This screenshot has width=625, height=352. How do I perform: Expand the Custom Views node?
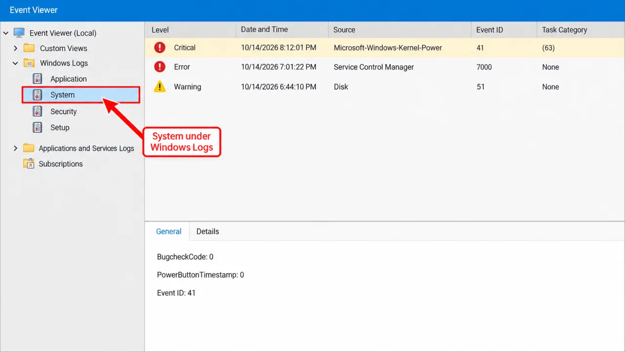tap(16, 48)
